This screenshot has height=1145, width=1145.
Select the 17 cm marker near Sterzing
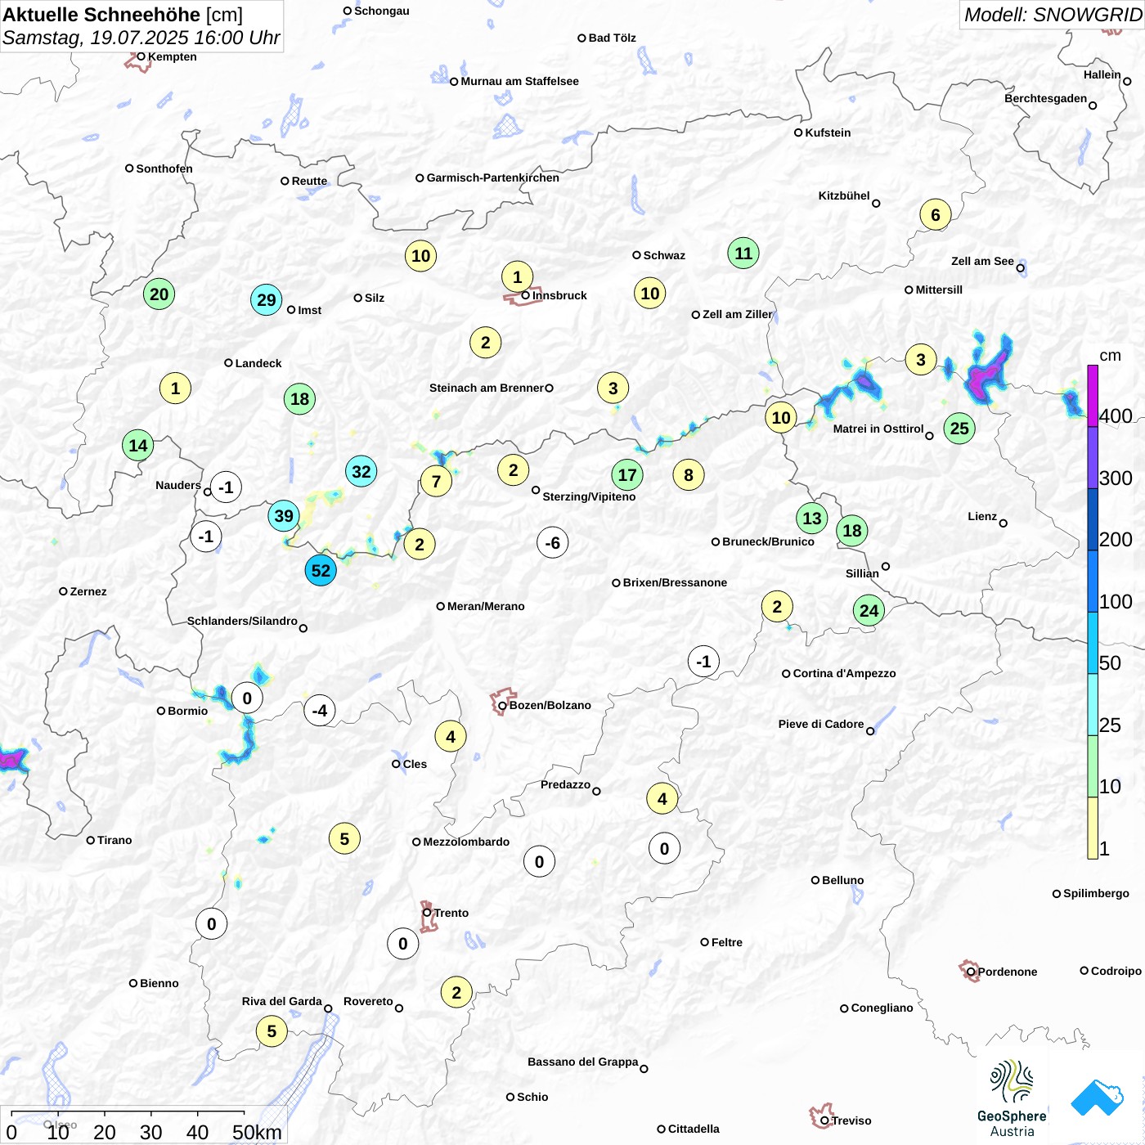tap(627, 475)
